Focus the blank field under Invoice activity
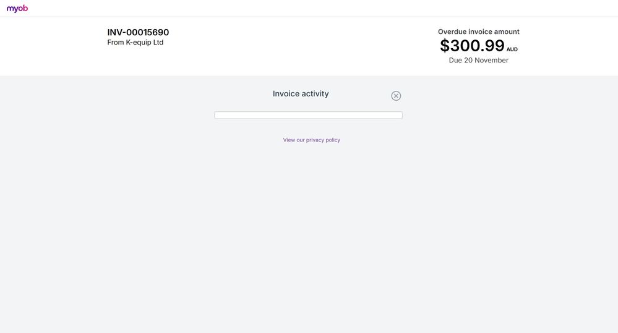 coord(308,116)
